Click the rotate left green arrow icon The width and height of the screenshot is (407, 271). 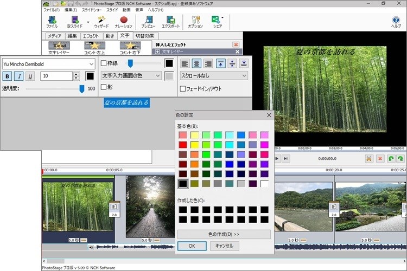[x=391, y=158]
